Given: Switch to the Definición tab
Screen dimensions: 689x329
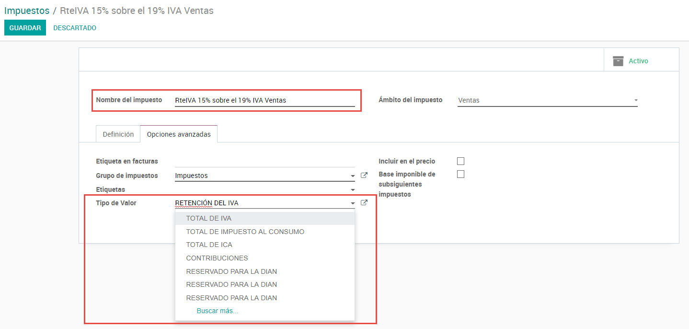Looking at the screenshot, I should click(x=118, y=134).
